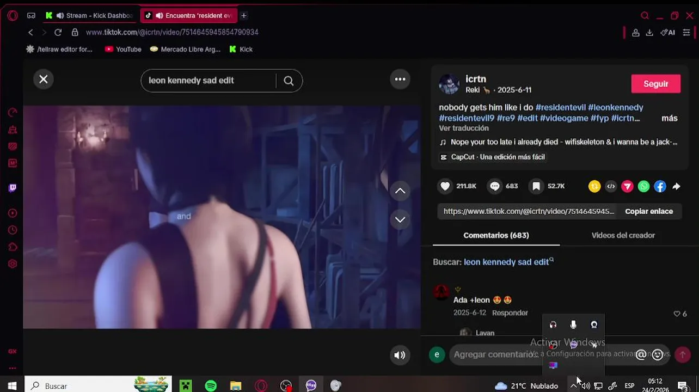Open the '/tellraw editor for...' bookmark
Screen dimensions: 699x392
tap(59, 50)
